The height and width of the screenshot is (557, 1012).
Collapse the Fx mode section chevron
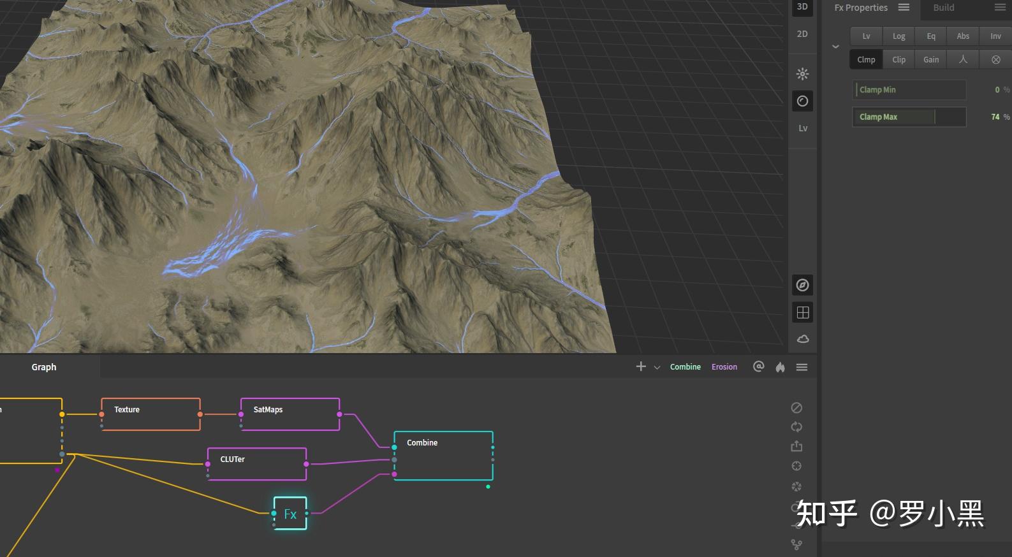point(835,47)
